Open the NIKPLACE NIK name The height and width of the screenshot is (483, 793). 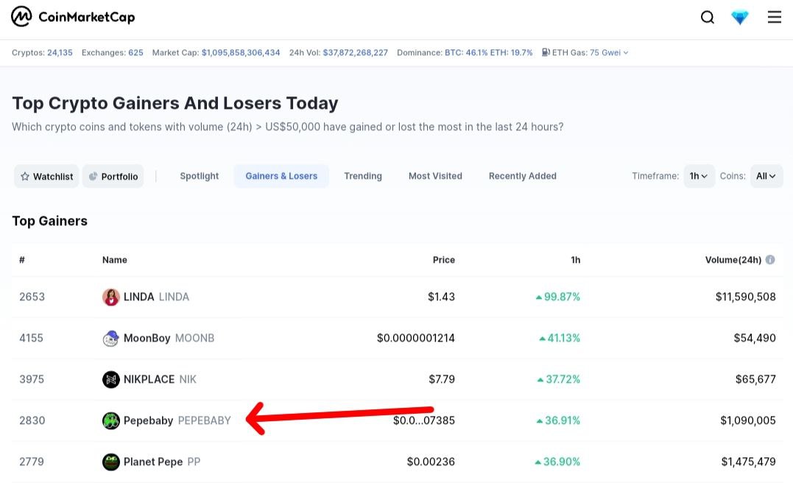tap(160, 379)
